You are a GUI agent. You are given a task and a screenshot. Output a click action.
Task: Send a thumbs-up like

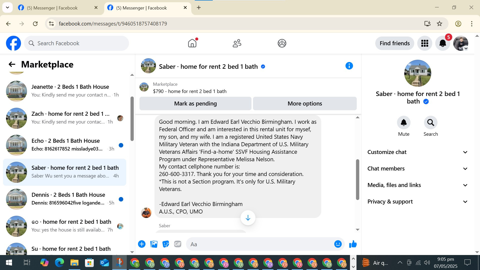[x=353, y=244]
